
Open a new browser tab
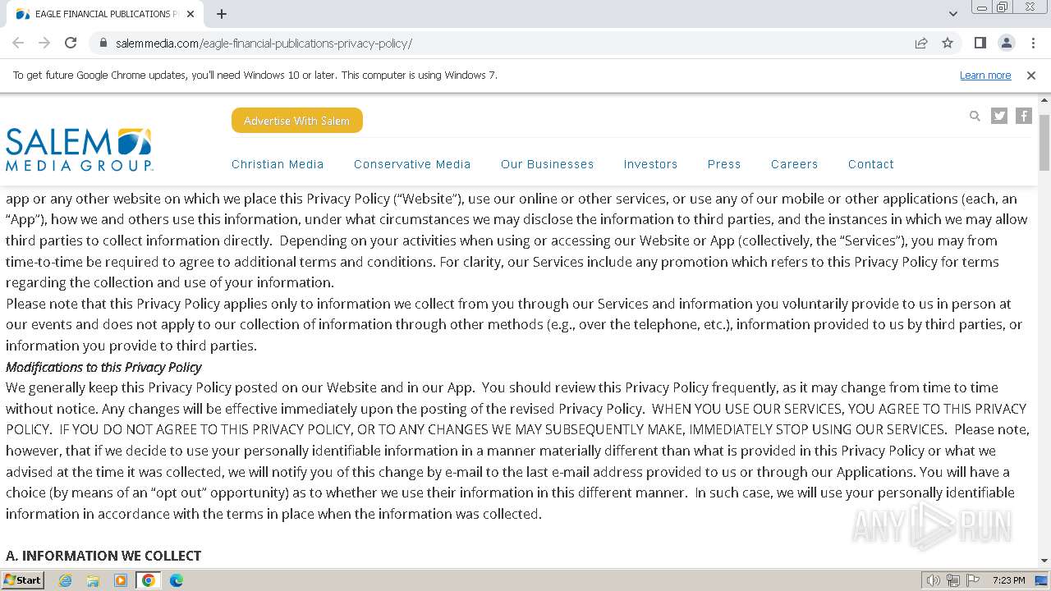[222, 14]
